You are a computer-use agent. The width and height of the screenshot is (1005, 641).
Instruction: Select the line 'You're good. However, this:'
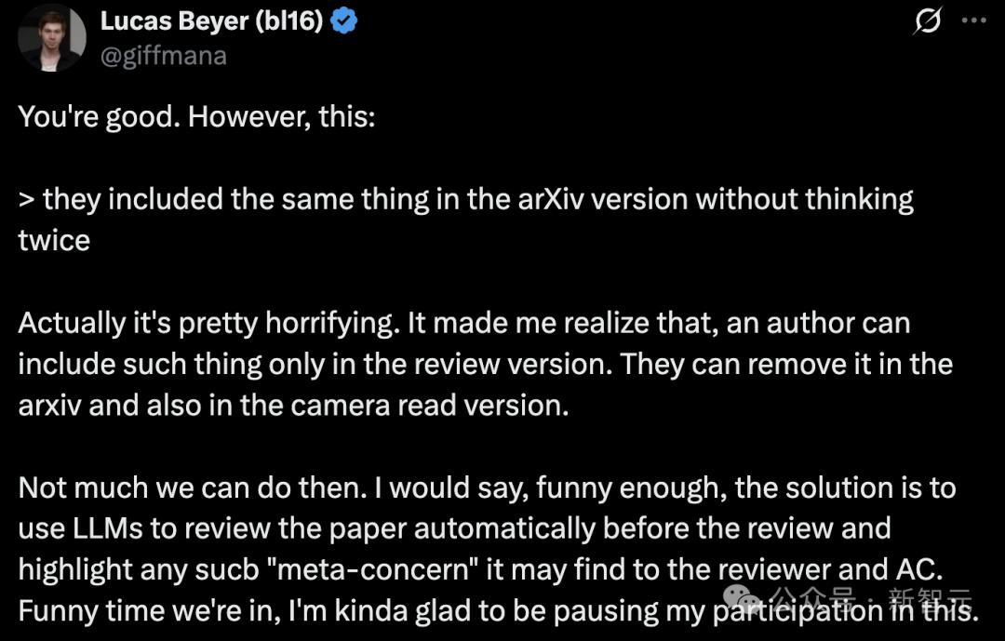tap(196, 116)
